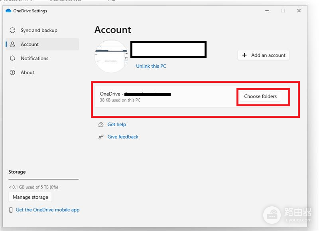Open the Give feedback link

coord(123,137)
